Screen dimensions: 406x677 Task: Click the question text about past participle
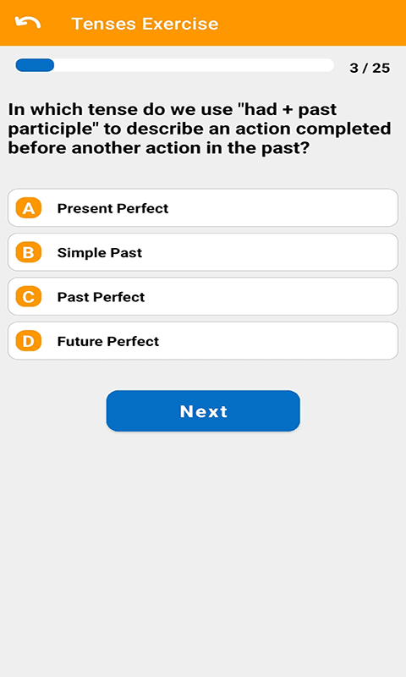click(x=200, y=129)
